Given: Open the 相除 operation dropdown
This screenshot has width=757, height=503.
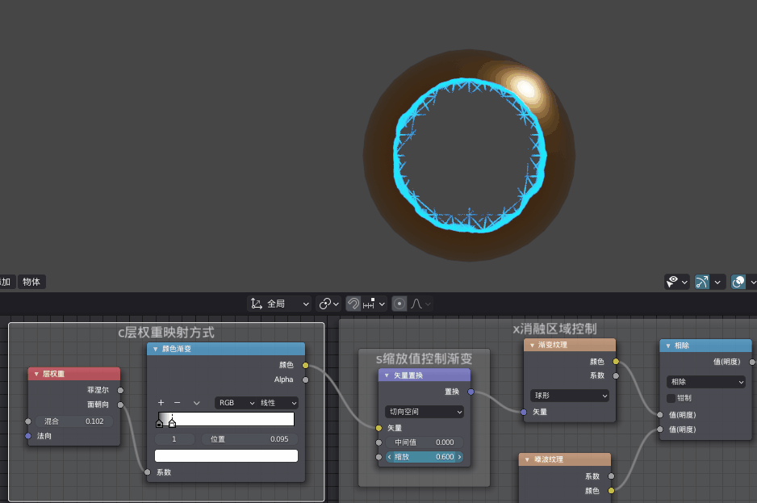Looking at the screenshot, I should coord(706,382).
